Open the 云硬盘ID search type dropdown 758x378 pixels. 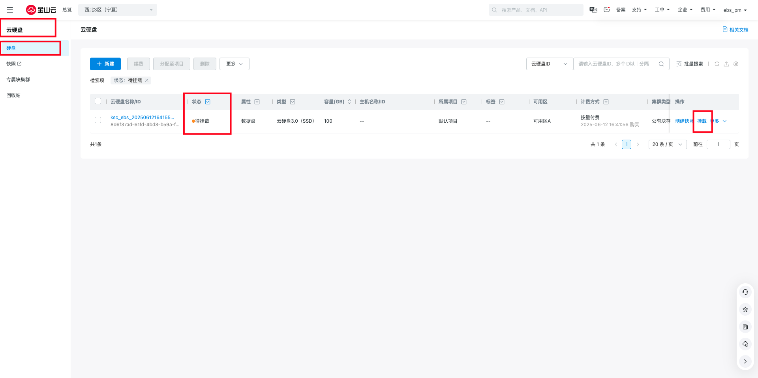[x=549, y=64]
